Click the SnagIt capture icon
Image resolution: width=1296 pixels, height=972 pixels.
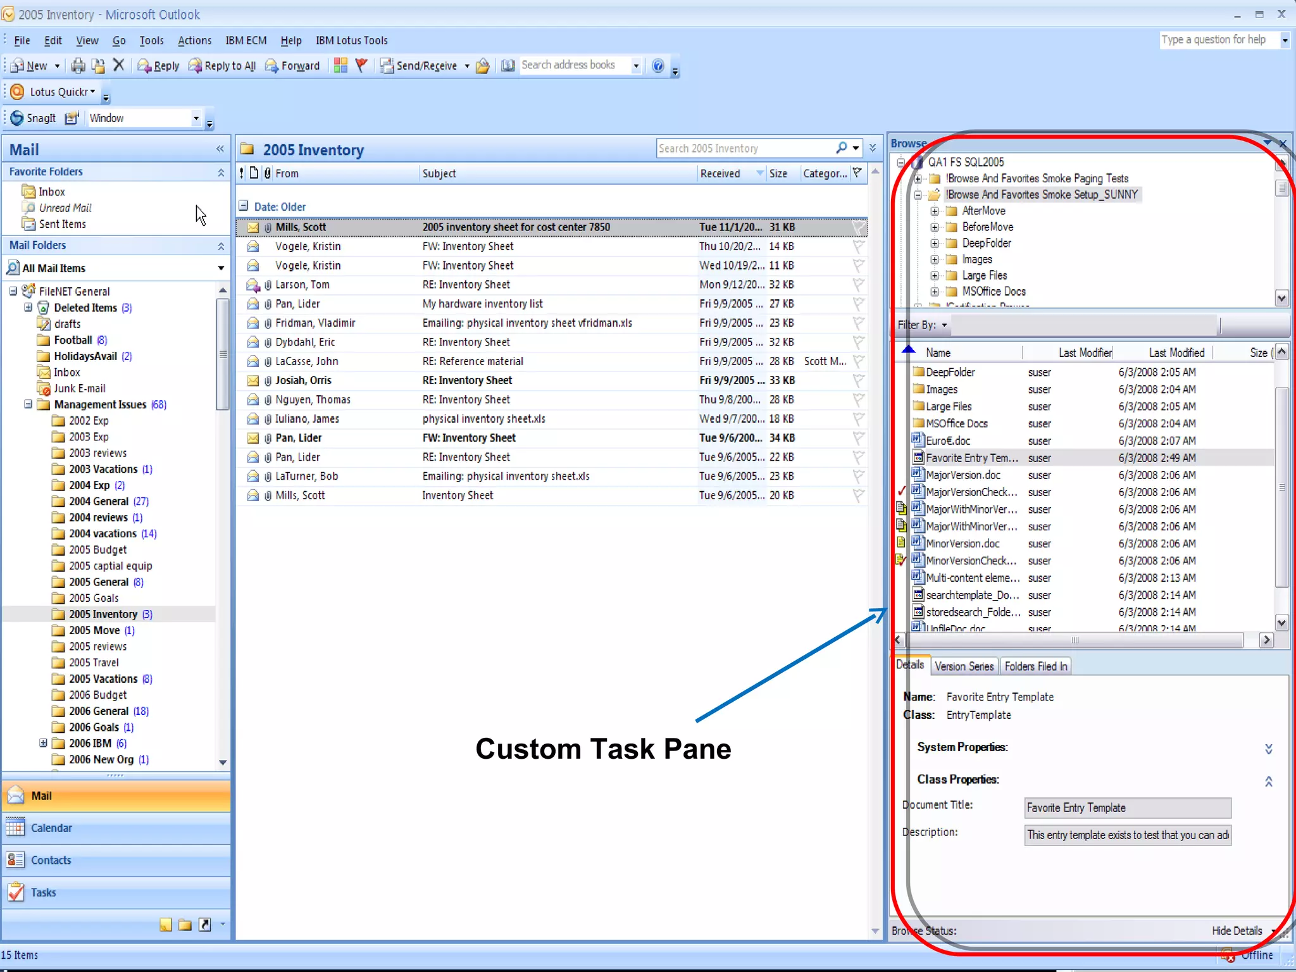[18, 118]
